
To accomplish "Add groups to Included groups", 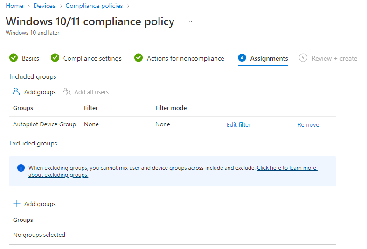I will 40,92.
